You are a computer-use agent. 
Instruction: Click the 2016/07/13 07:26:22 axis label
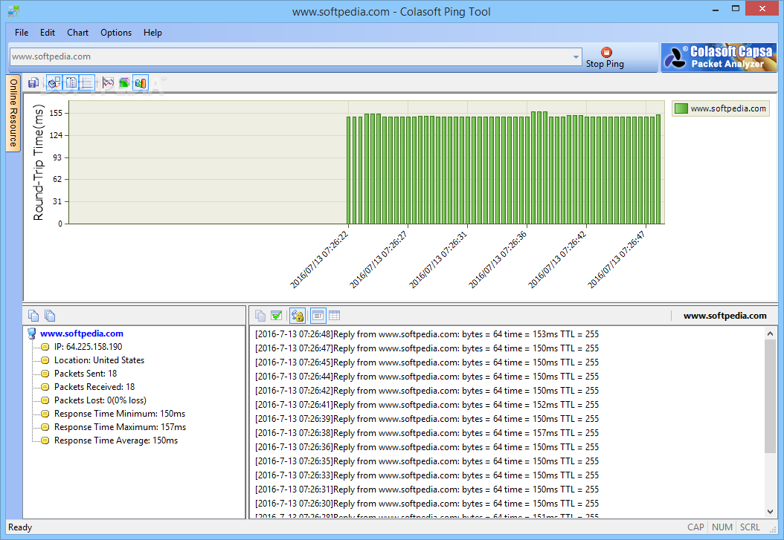(x=319, y=260)
